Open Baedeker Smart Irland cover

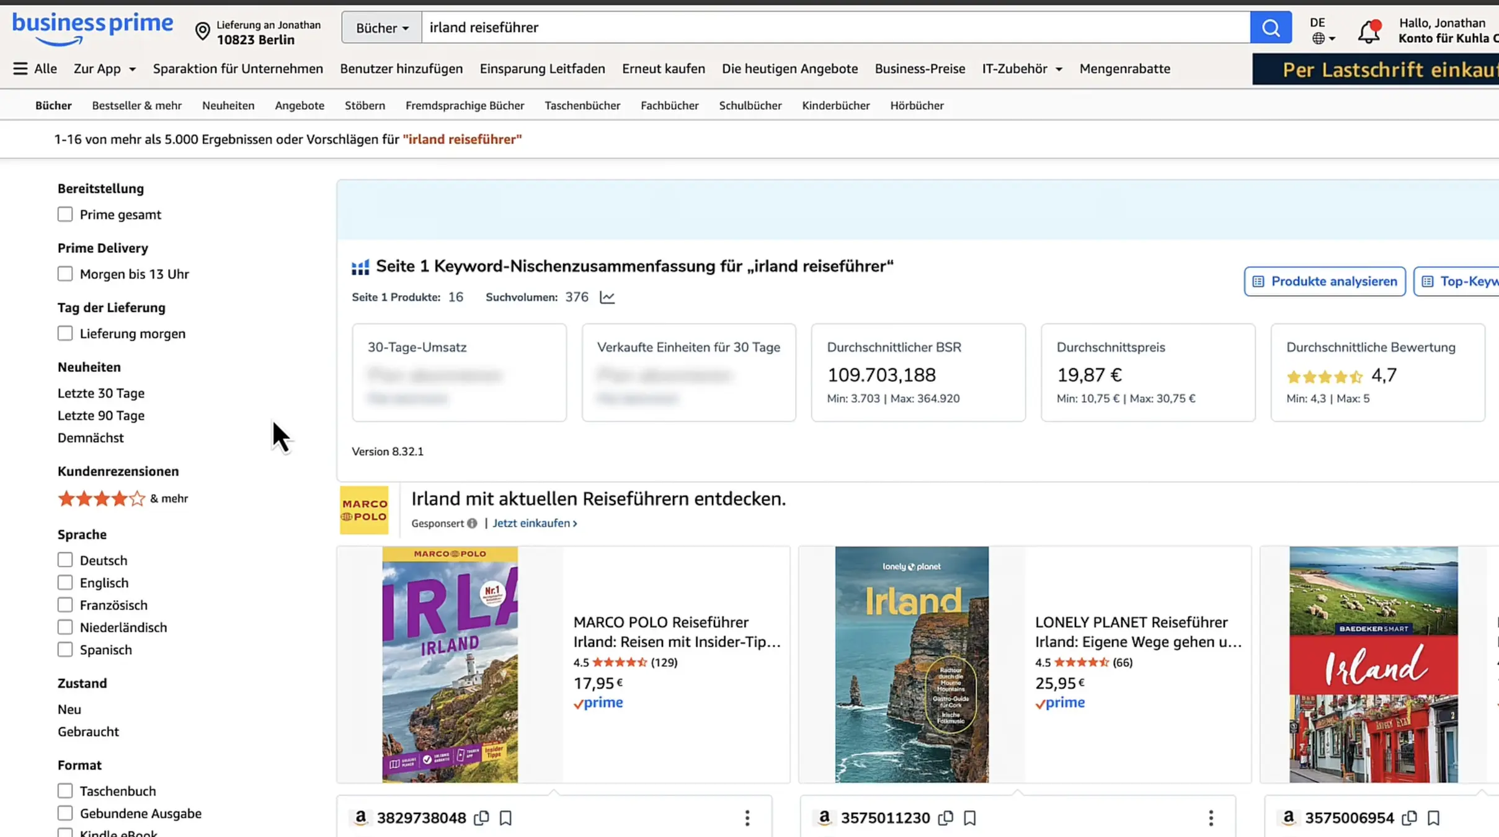pyautogui.click(x=1373, y=664)
